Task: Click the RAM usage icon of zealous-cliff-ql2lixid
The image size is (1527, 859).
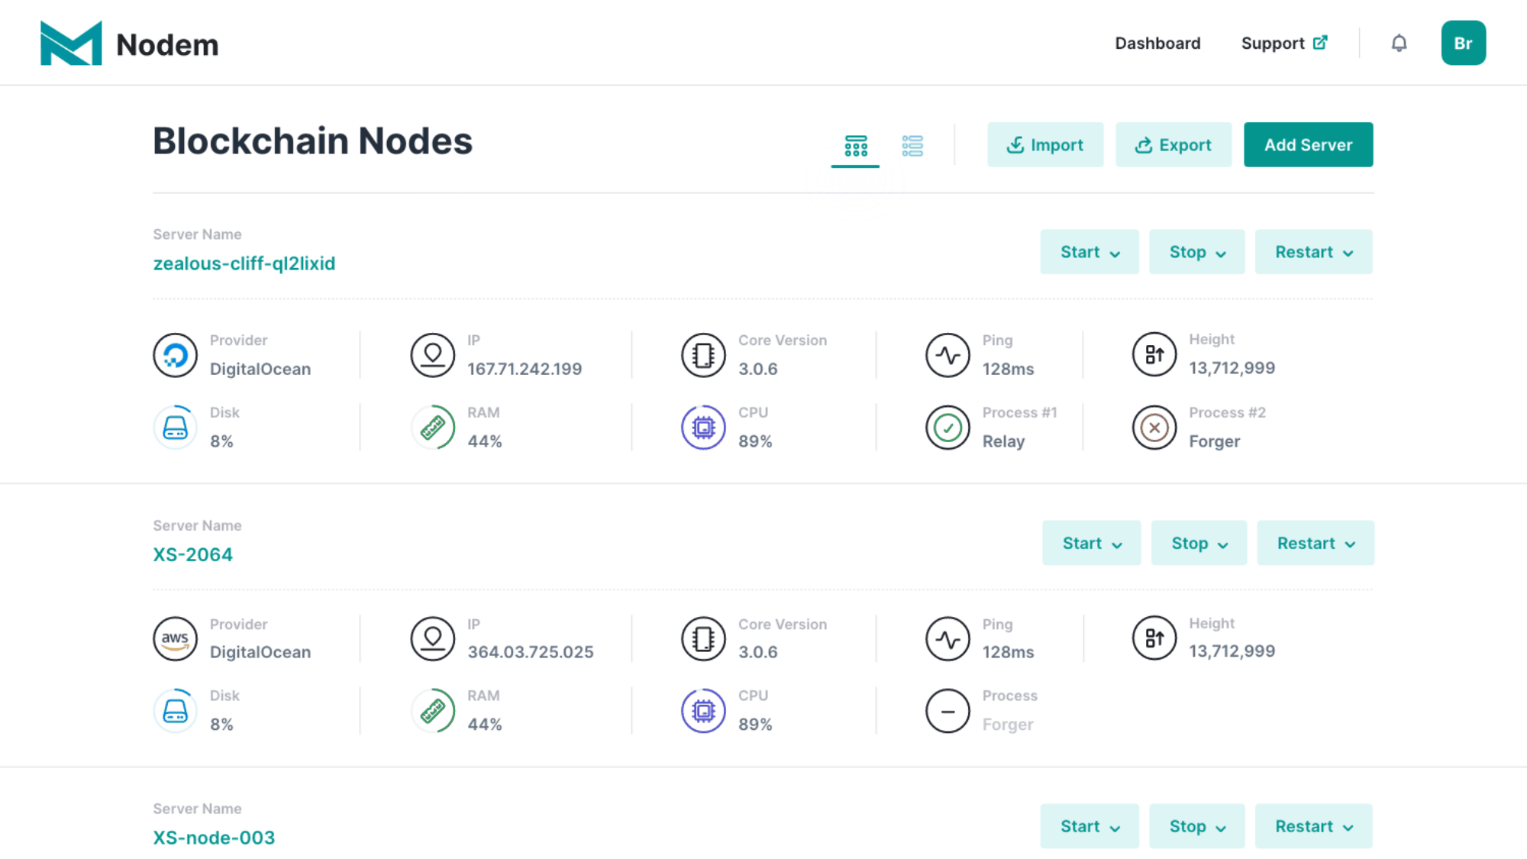Action: 433,428
